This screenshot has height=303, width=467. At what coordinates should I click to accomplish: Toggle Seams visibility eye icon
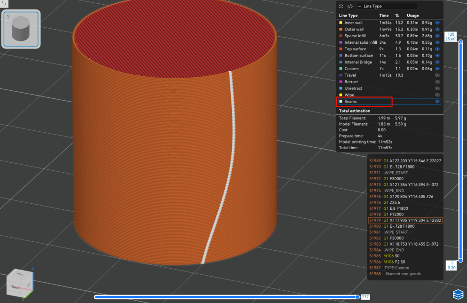tap(437, 102)
